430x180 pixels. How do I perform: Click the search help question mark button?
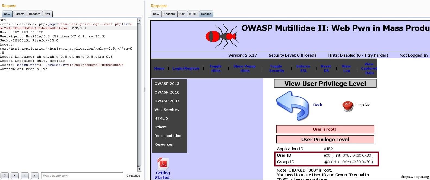click(x=5, y=176)
